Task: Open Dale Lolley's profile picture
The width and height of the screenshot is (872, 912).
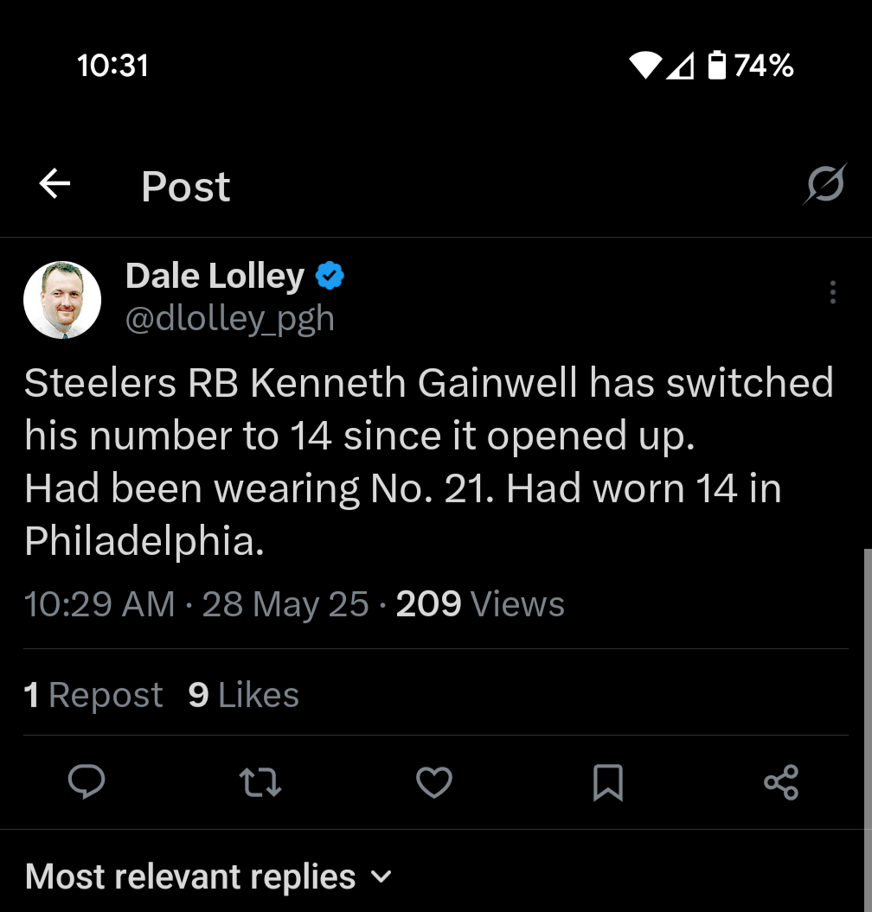Action: pos(62,299)
